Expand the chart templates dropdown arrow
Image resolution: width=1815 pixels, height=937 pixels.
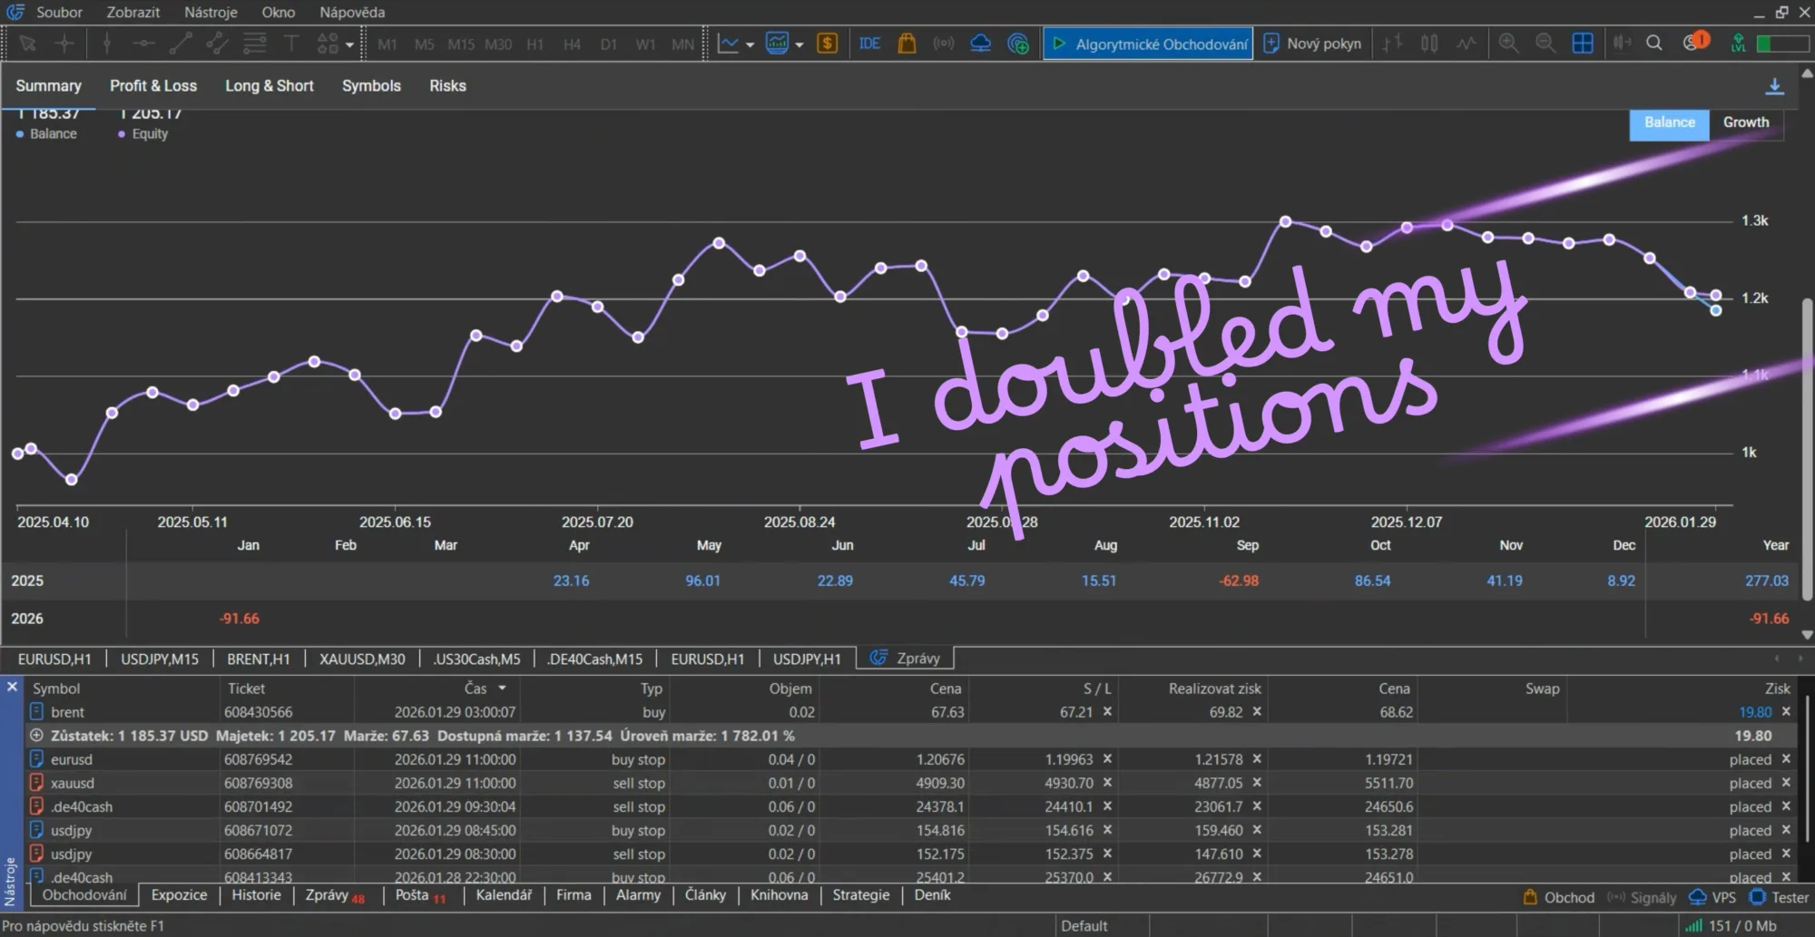[800, 44]
